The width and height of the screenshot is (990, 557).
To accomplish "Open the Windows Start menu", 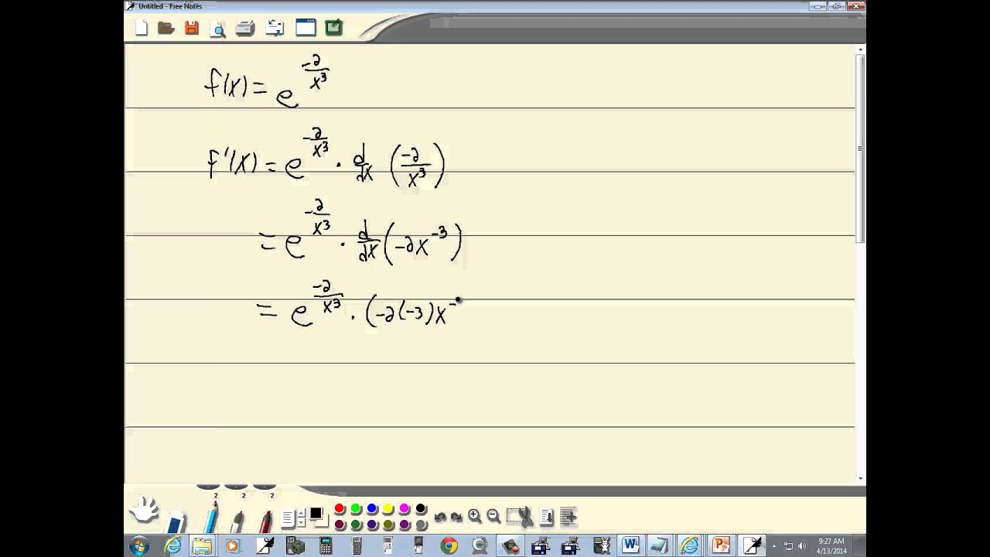I will pyautogui.click(x=139, y=545).
